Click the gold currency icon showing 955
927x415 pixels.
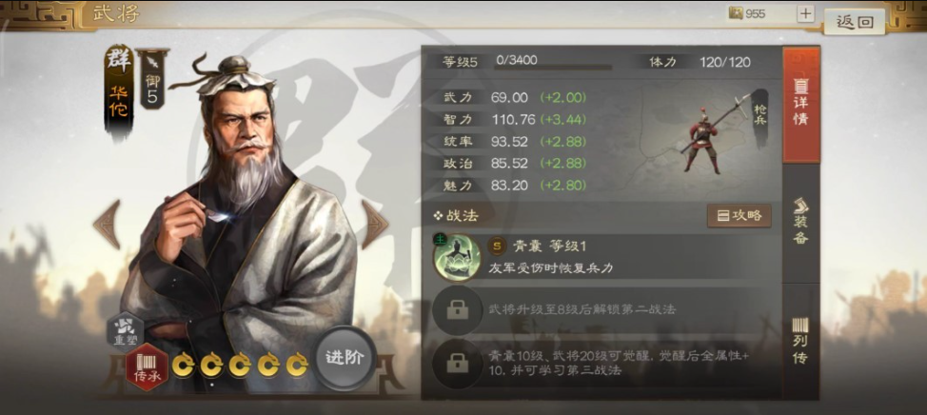click(736, 13)
